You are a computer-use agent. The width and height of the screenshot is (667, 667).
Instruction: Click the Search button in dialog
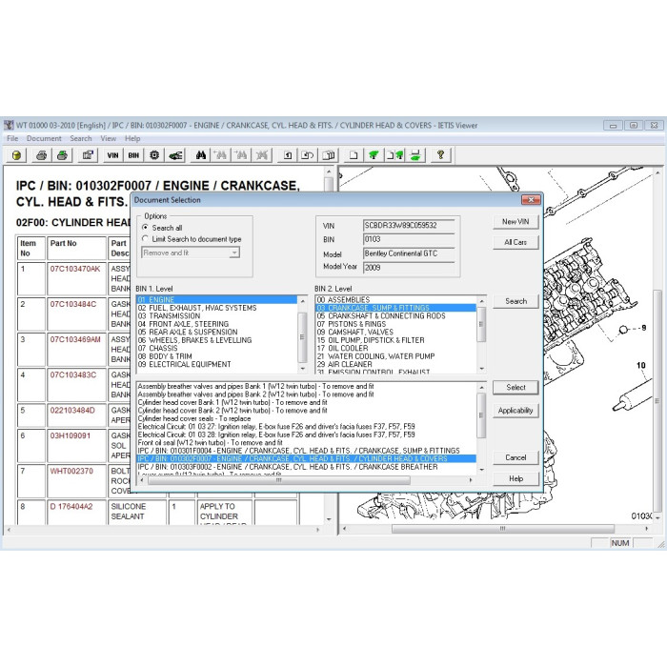[x=515, y=301]
